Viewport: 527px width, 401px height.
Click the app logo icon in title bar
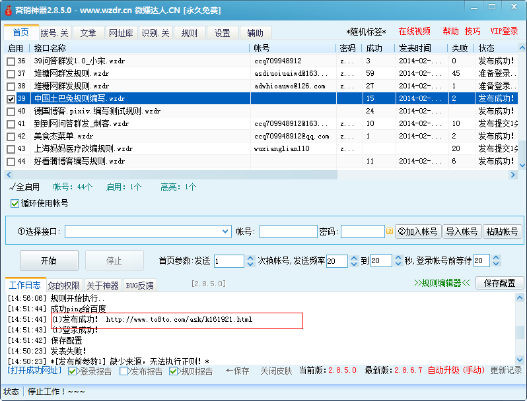[x=8, y=10]
